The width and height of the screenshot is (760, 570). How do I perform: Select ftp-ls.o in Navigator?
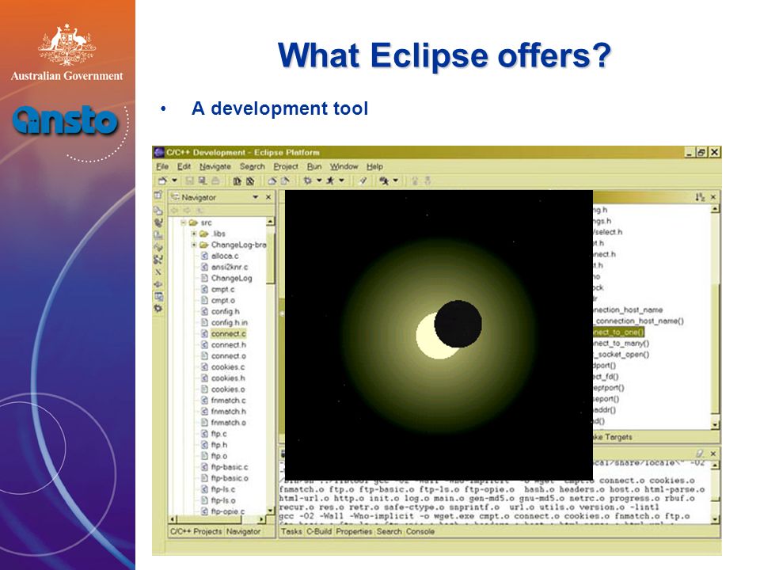(x=223, y=500)
